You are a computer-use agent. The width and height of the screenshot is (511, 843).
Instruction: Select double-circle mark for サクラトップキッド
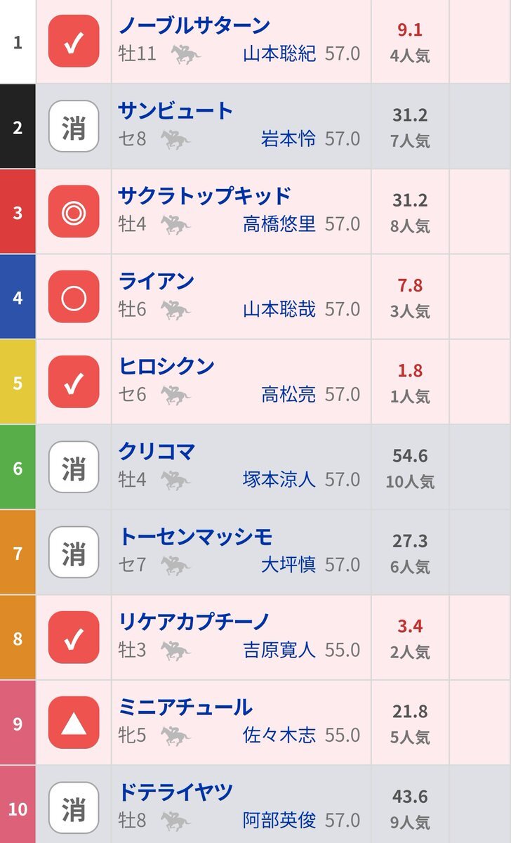[x=74, y=212]
